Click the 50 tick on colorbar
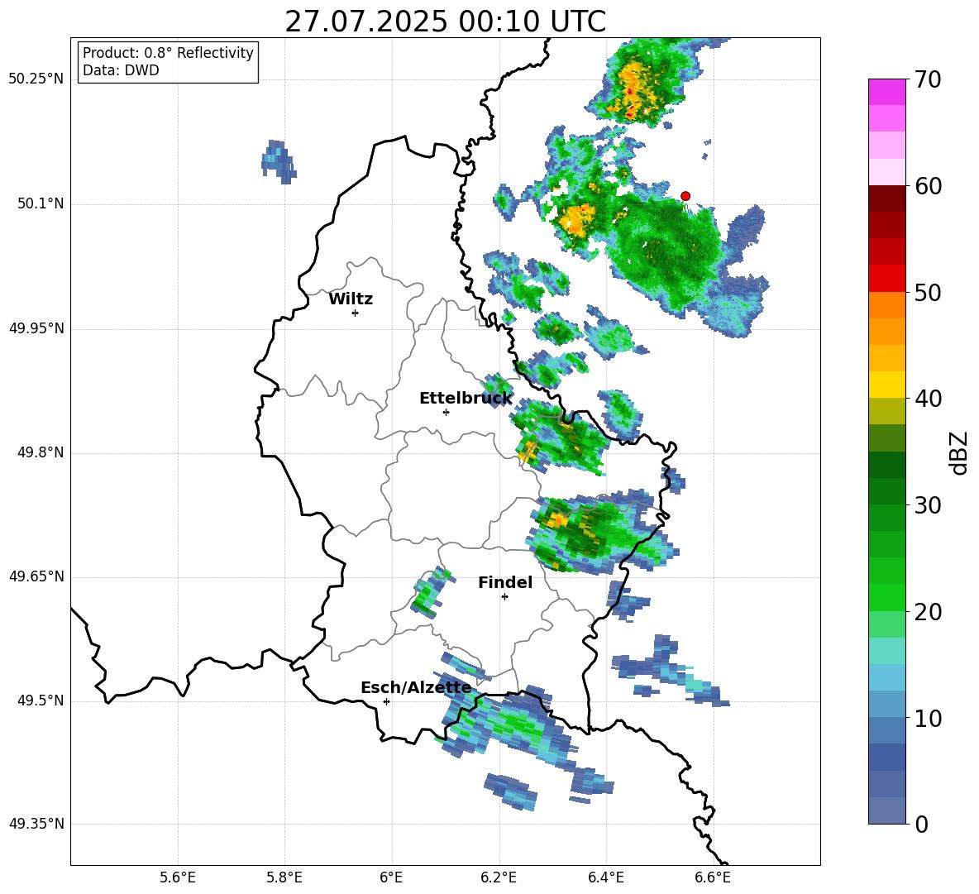 (x=928, y=292)
